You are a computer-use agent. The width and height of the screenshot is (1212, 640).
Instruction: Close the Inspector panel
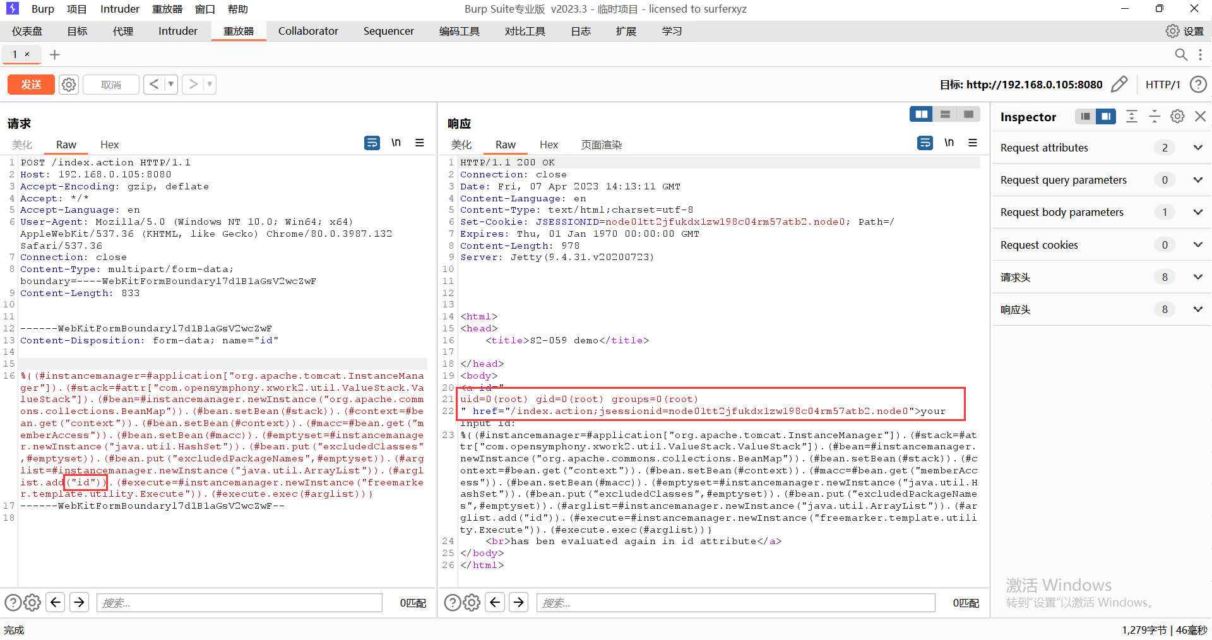[x=1200, y=116]
